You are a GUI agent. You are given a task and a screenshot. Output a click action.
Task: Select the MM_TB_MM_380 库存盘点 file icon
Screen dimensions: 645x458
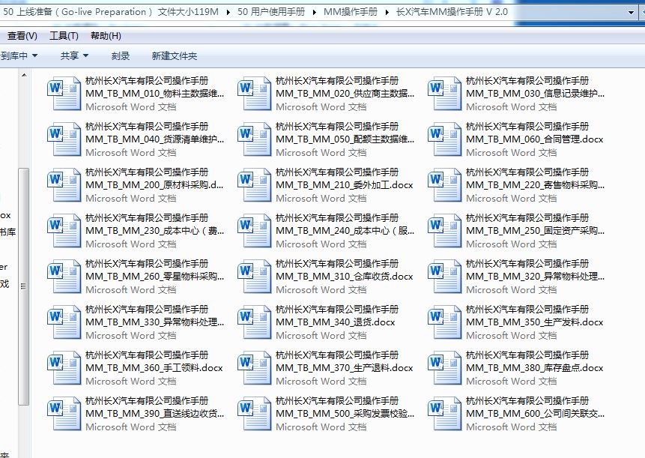(444, 367)
